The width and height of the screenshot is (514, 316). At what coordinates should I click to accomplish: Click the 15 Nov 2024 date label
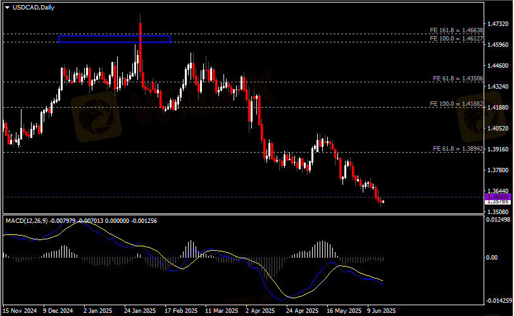(x=20, y=310)
